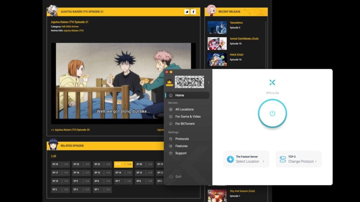Open episode EP 10
The width and height of the screenshot is (360, 202).
[x=60, y=181]
